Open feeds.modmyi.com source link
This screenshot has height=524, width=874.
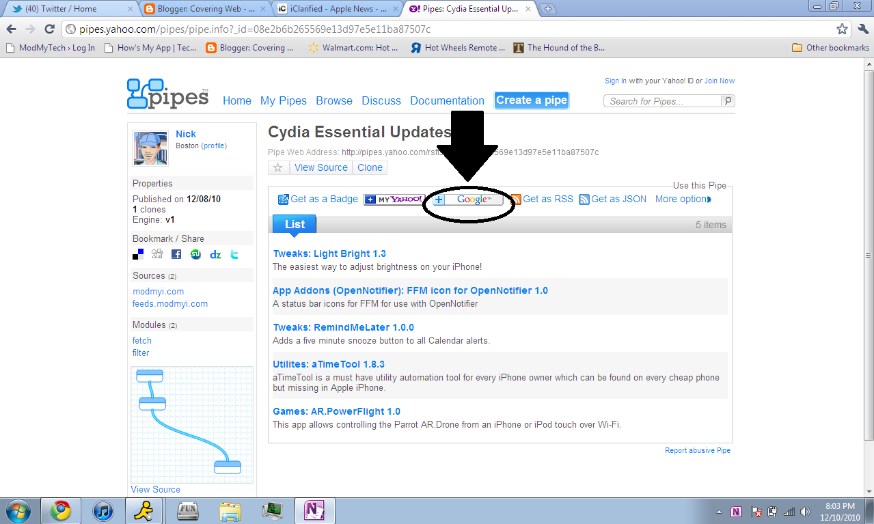pyautogui.click(x=170, y=303)
